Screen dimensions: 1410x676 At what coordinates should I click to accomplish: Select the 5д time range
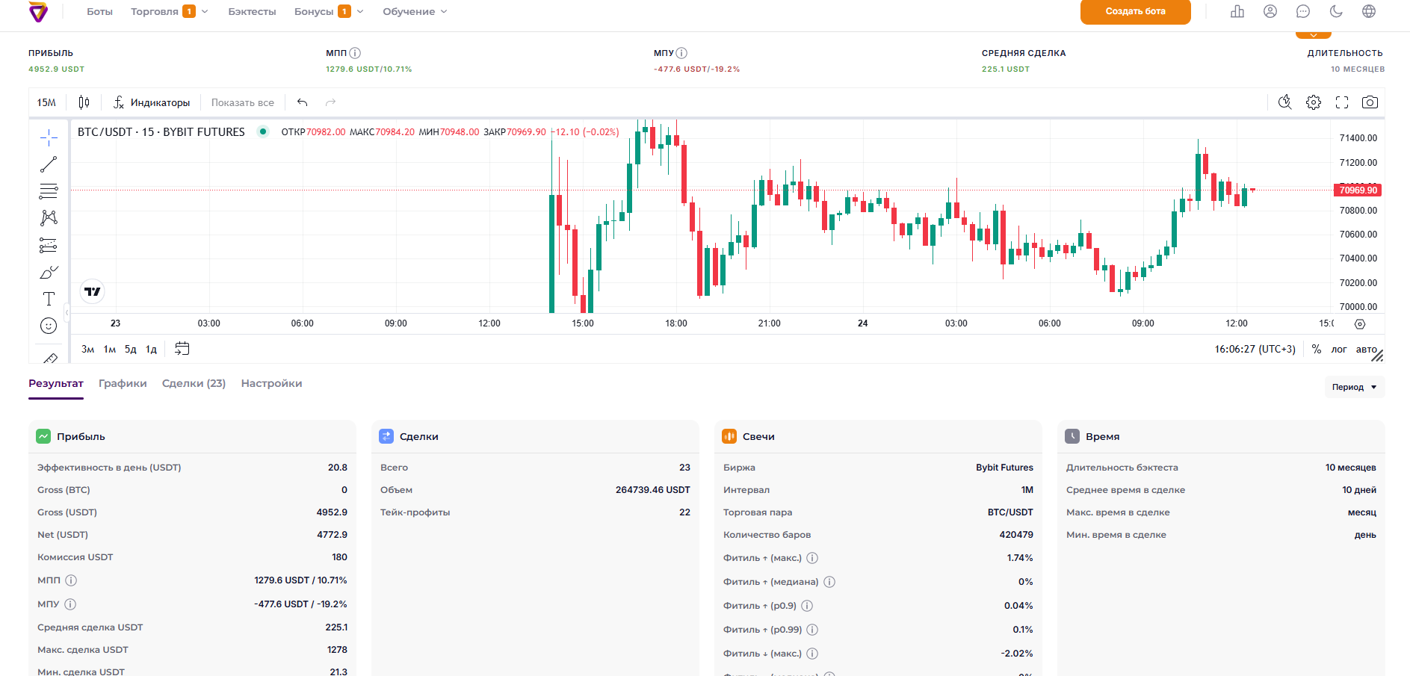click(131, 349)
